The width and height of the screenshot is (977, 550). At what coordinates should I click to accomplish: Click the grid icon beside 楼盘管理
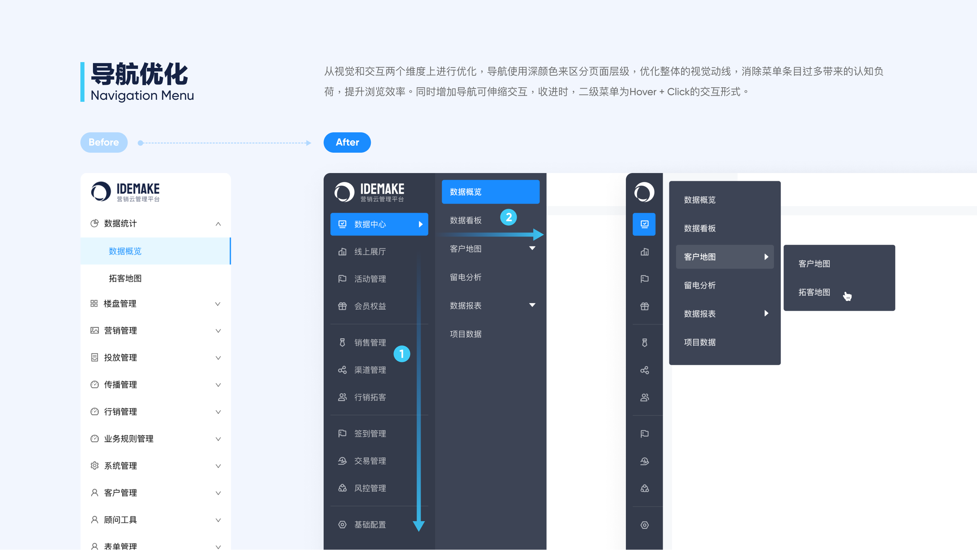(94, 303)
